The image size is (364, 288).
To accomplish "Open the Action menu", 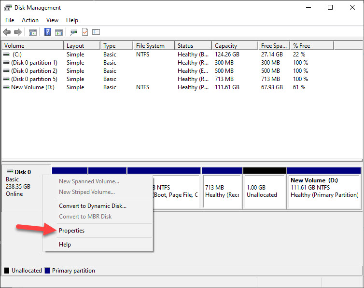I will (30, 20).
